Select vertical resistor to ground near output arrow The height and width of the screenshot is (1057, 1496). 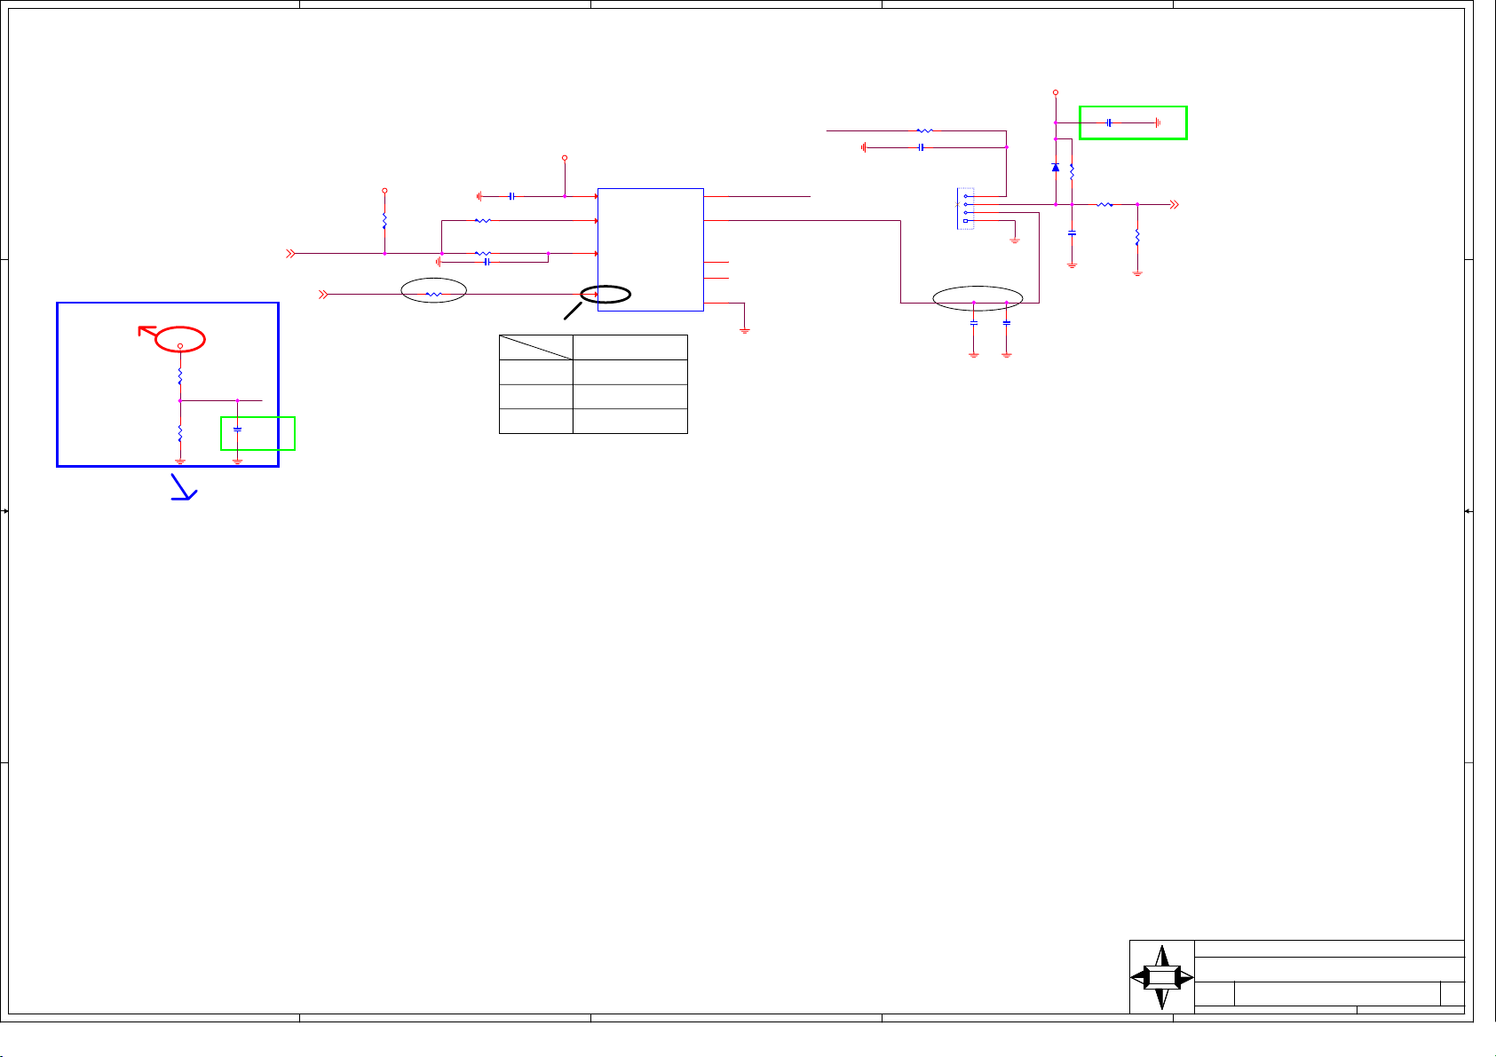[1137, 238]
